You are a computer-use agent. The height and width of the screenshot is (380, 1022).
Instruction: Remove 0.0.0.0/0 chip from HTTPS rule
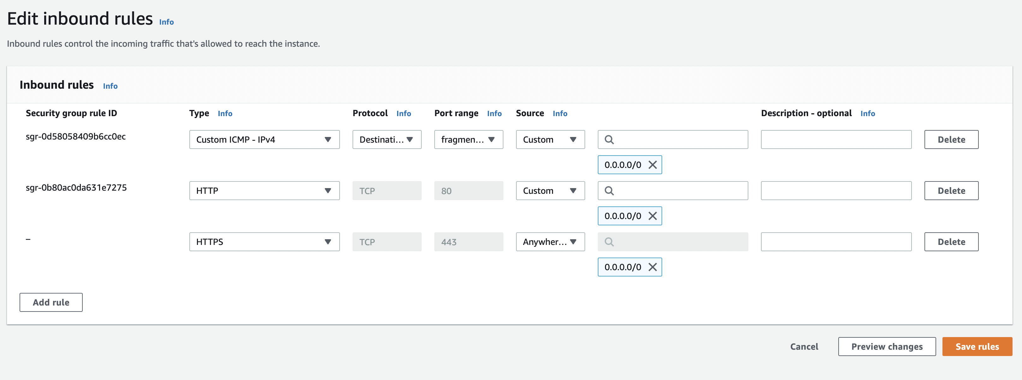(x=652, y=267)
